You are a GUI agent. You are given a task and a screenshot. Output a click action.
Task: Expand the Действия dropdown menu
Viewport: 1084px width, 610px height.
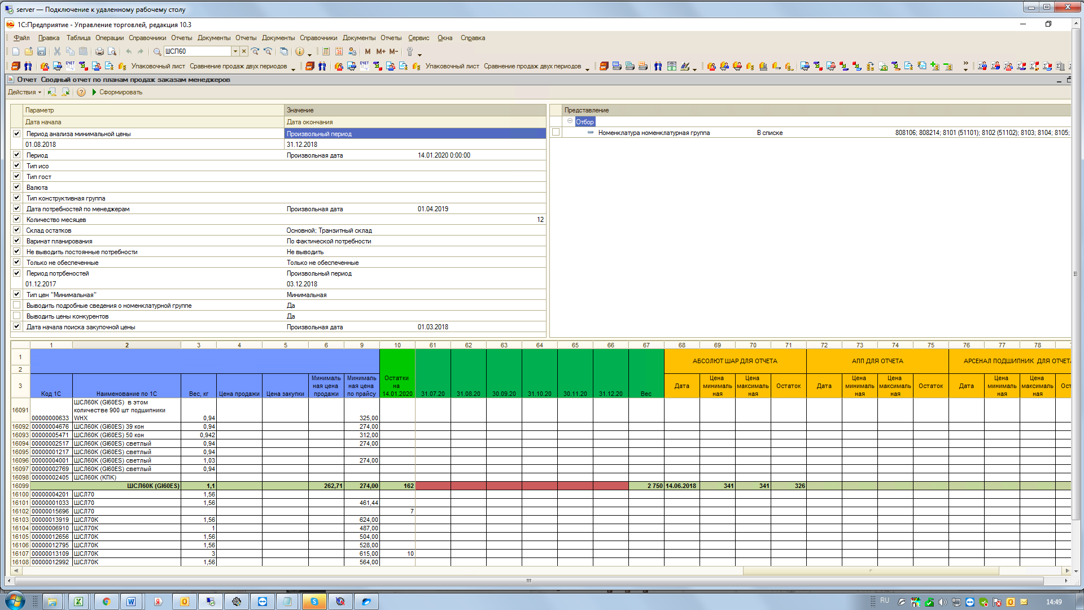24,92
